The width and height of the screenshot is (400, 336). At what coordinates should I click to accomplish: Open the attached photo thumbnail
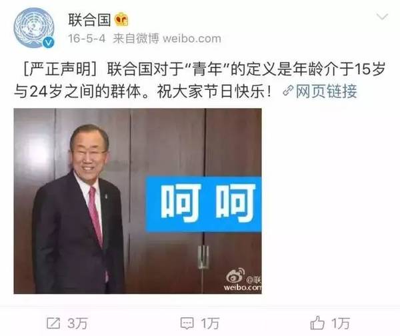[137, 201]
